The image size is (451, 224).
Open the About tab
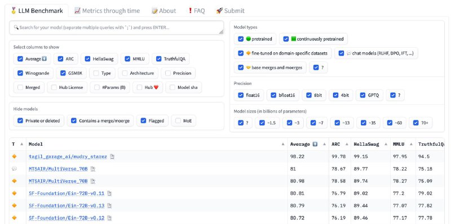pyautogui.click(x=163, y=11)
